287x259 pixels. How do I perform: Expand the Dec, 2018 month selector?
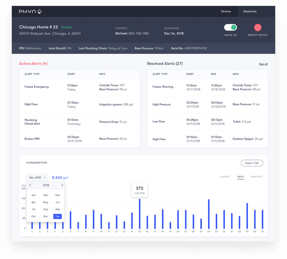point(37,177)
